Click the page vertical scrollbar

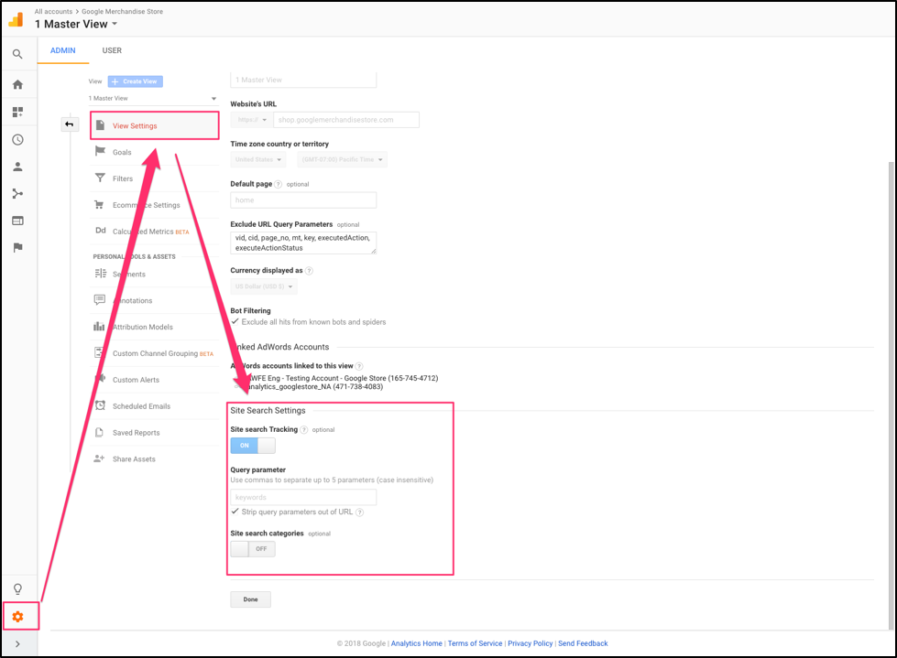(x=892, y=394)
